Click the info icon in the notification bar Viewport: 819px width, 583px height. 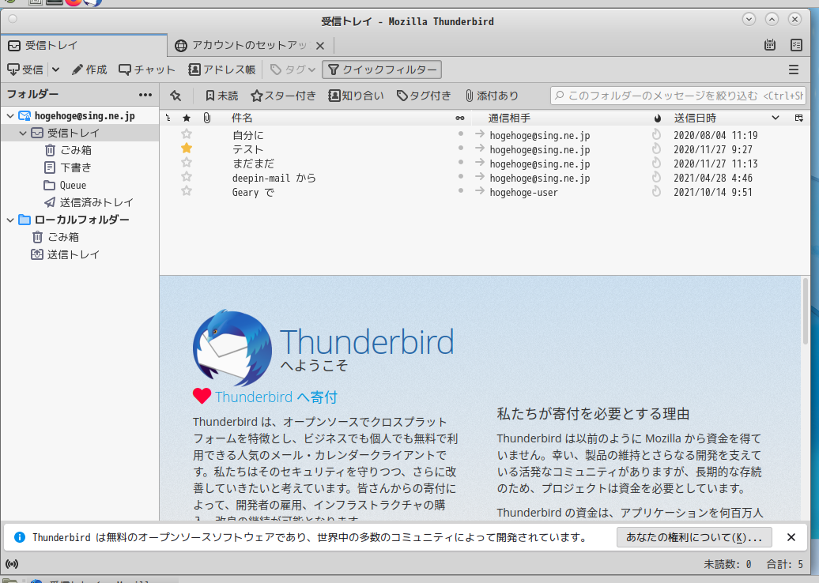[19, 537]
